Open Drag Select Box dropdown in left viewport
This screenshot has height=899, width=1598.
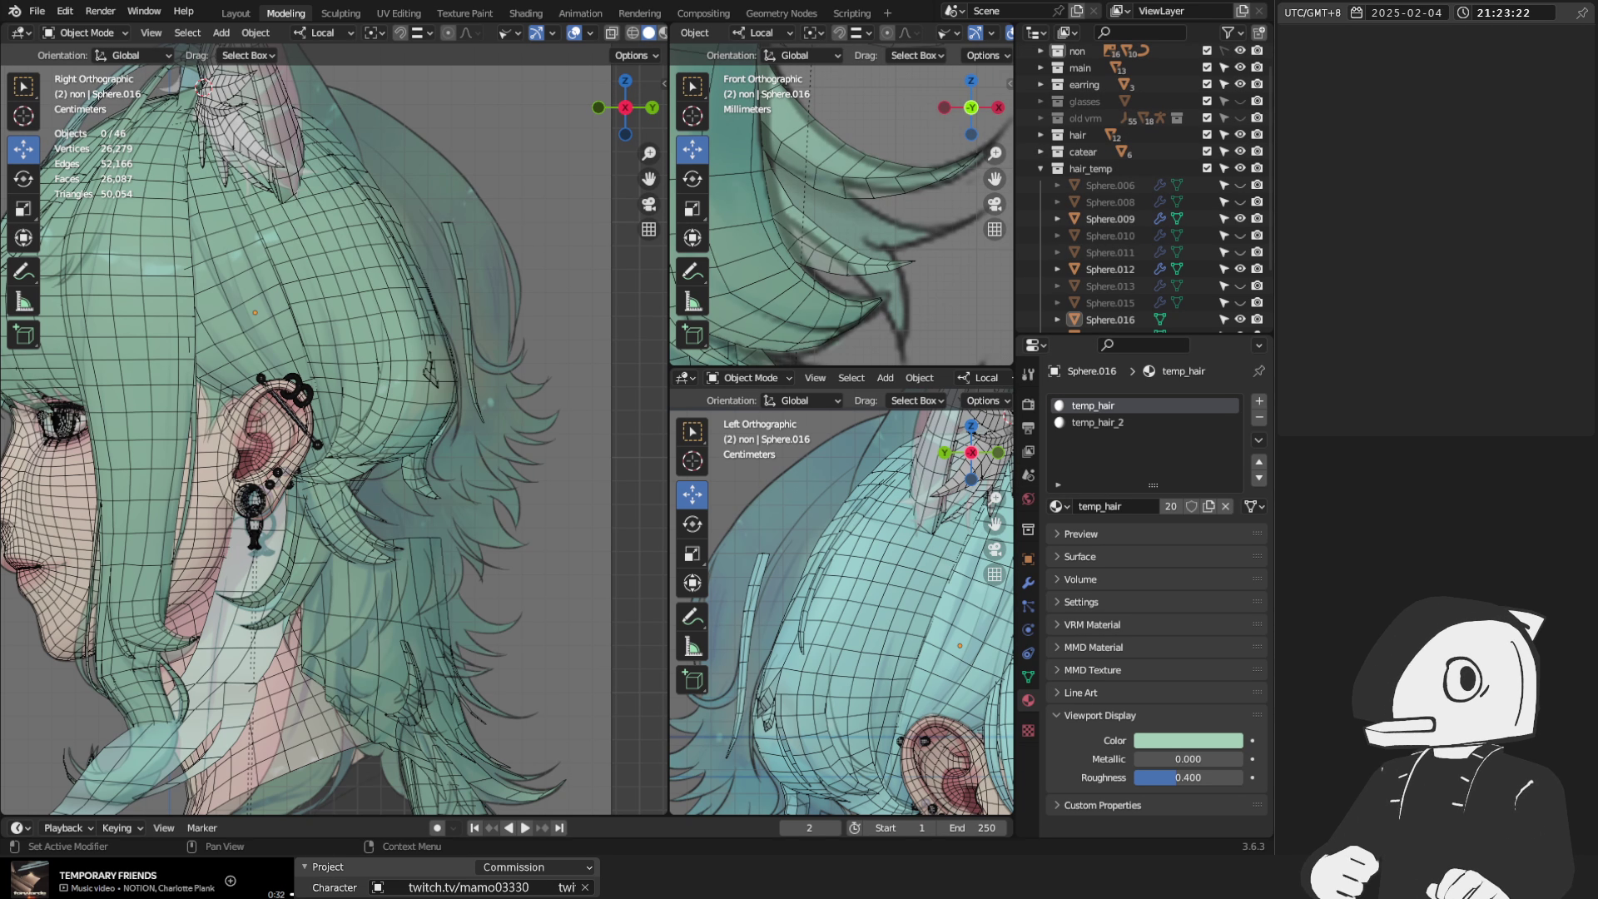(x=247, y=55)
